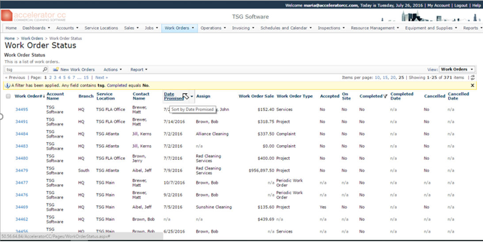Screen dimensions: 483x242
Task: Open the Dashboards menu
Action: pyautogui.click(x=36, y=28)
